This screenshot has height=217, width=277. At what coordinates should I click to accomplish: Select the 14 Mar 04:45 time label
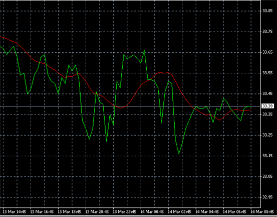(x=207, y=212)
